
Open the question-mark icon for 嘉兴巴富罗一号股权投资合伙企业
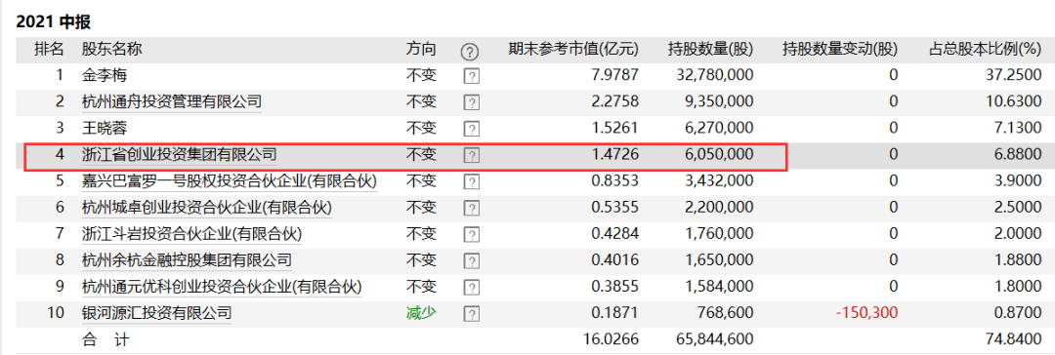pyautogui.click(x=472, y=181)
